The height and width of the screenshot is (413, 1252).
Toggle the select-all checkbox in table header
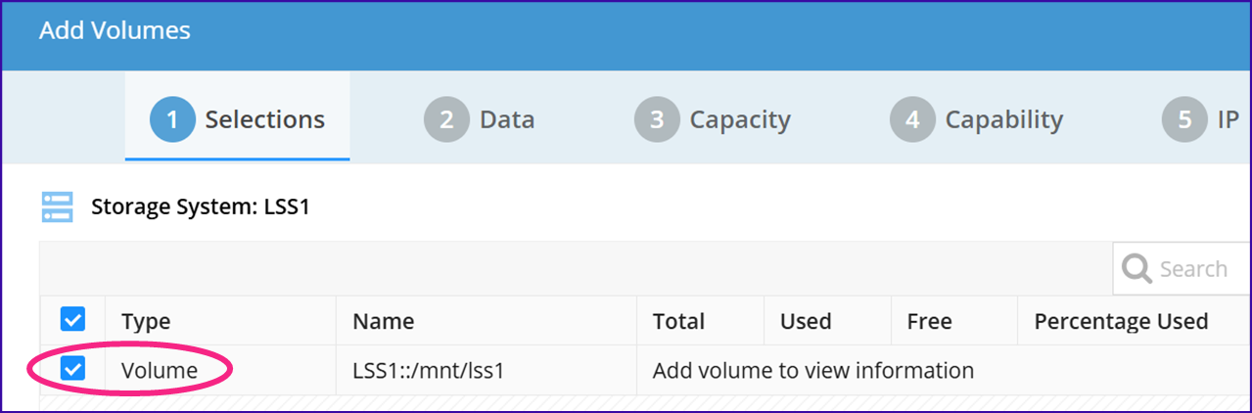tap(72, 319)
